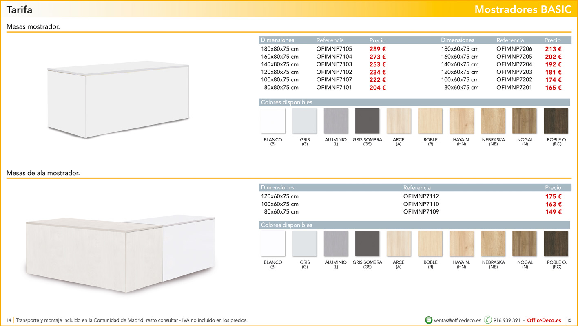Image resolution: width=578 pixels, height=326 pixels.
Task: Select ROBLE O. swatch in Mesas de ala colors
Action: (x=556, y=244)
